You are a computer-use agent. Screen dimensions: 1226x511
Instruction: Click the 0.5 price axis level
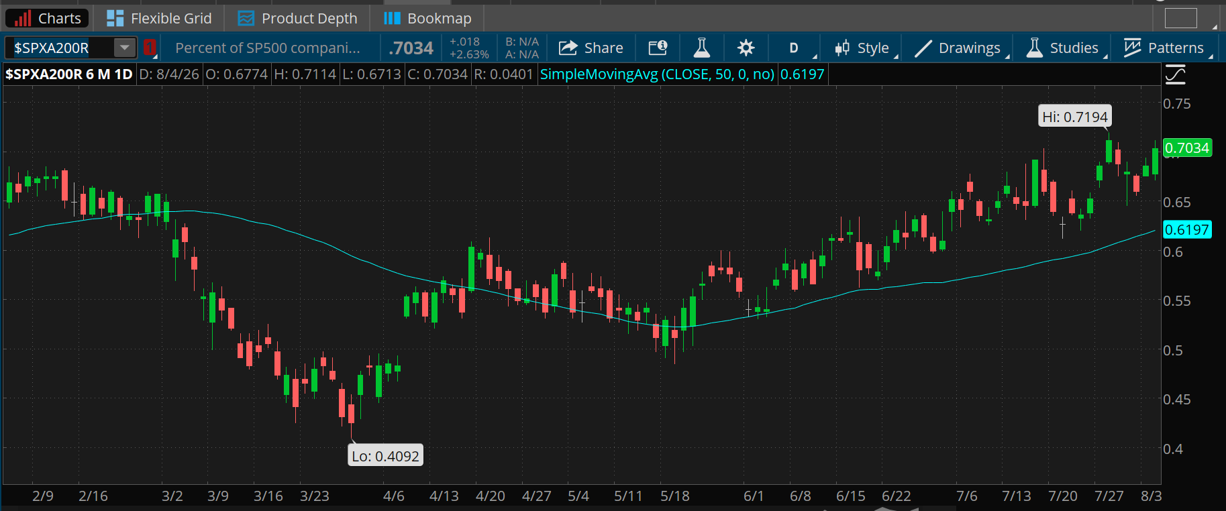point(1173,351)
